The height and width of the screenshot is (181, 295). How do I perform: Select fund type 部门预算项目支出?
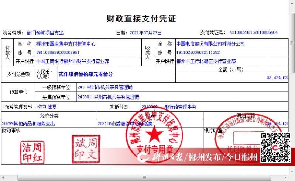(45, 33)
